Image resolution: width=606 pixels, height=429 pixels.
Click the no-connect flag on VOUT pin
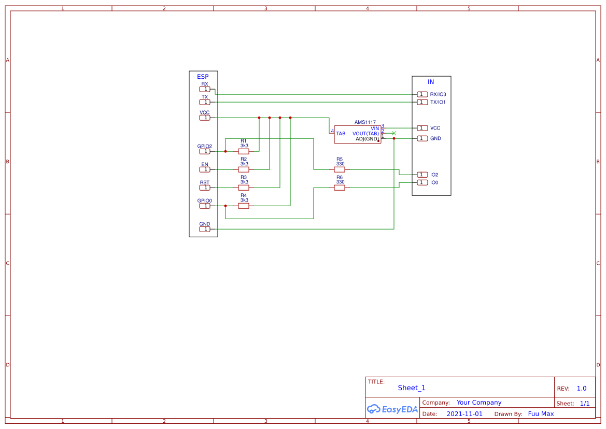click(393, 133)
